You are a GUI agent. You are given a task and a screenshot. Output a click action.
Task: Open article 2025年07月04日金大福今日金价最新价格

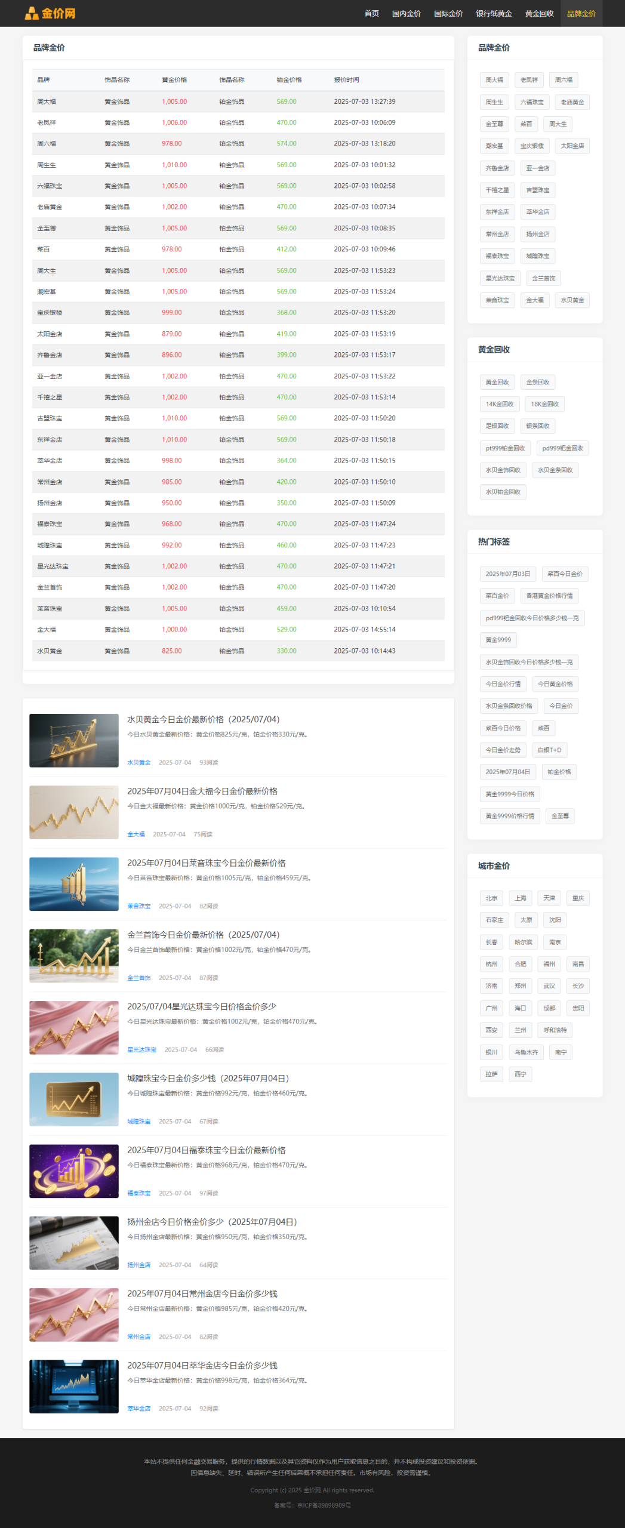pyautogui.click(x=202, y=791)
